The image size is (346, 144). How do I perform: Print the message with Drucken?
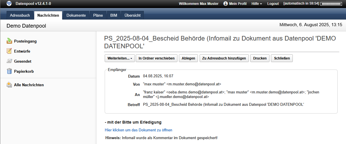(x=260, y=58)
